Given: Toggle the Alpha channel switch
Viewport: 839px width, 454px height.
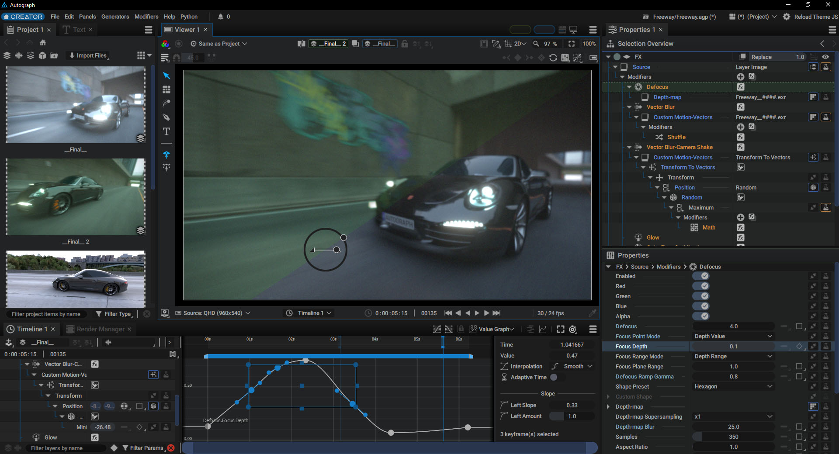Looking at the screenshot, I should click(701, 316).
